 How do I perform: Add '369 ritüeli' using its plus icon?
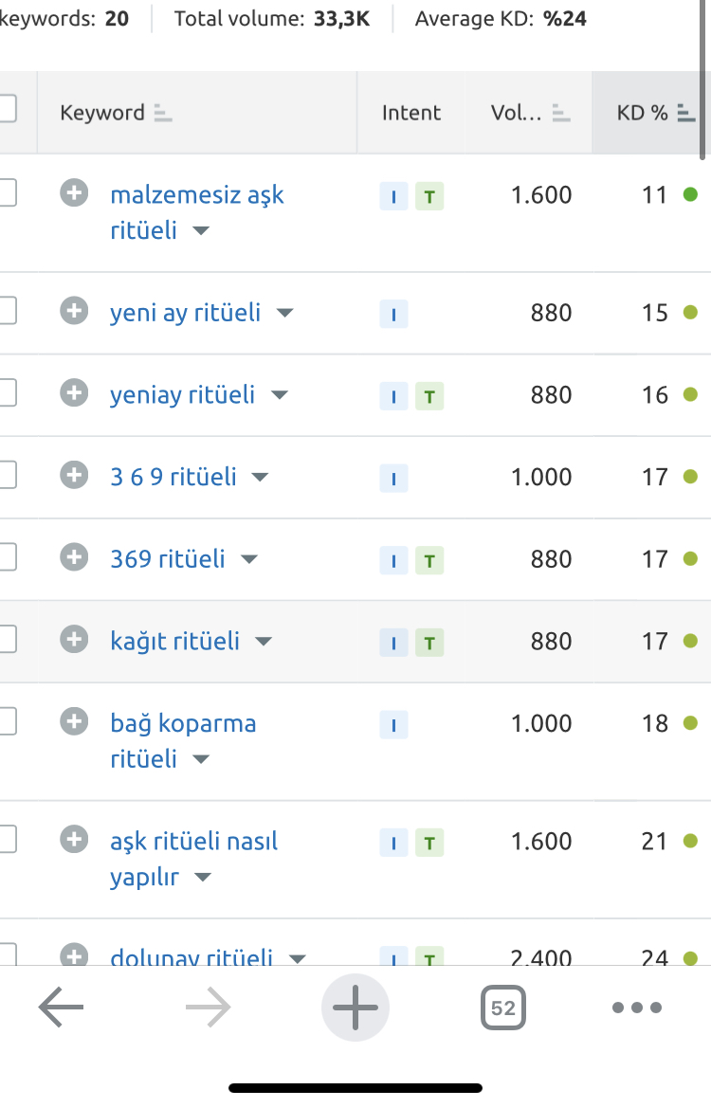click(x=74, y=557)
